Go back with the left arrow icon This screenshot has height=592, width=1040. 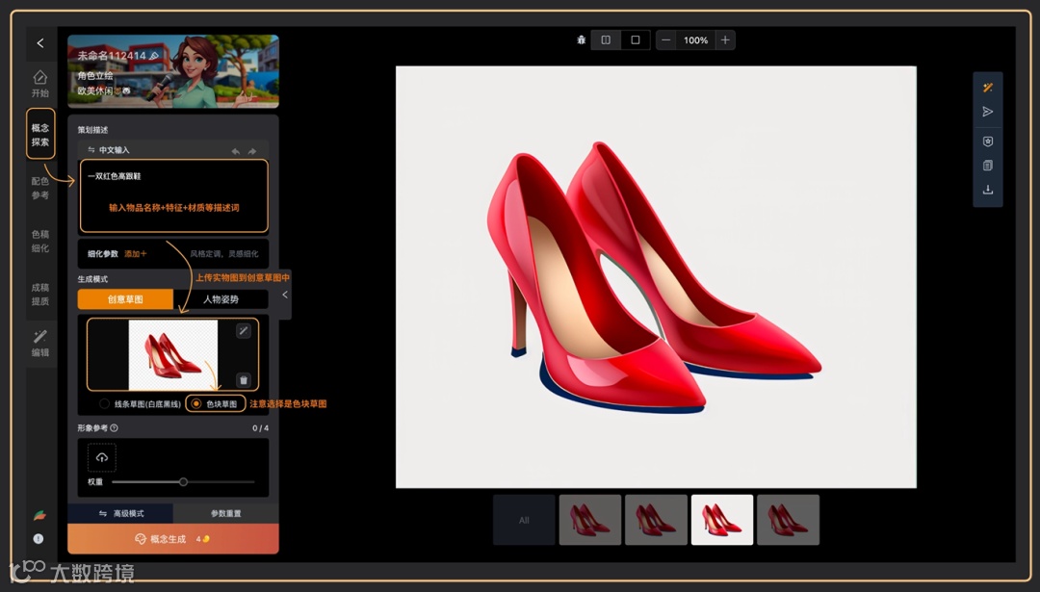tap(40, 43)
